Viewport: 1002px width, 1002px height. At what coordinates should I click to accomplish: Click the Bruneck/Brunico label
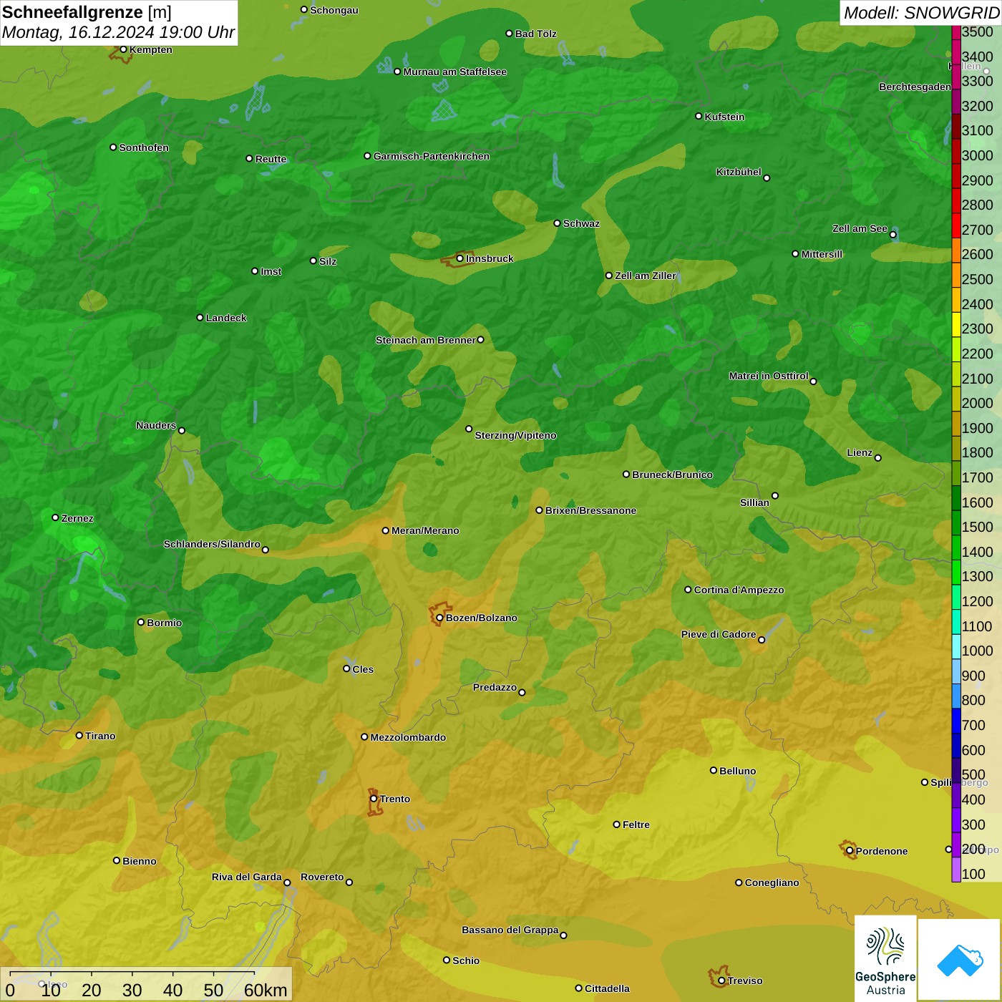tap(672, 475)
